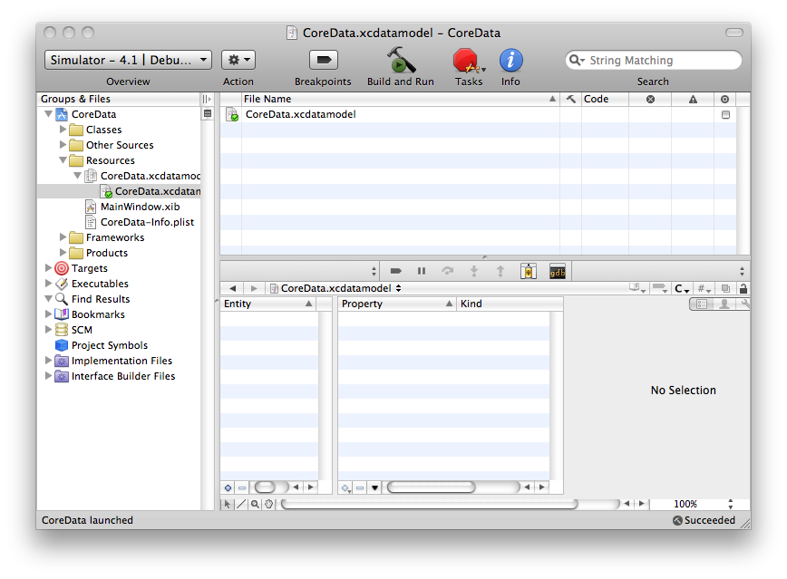
Task: Click the SCM database icon
Action: [62, 330]
